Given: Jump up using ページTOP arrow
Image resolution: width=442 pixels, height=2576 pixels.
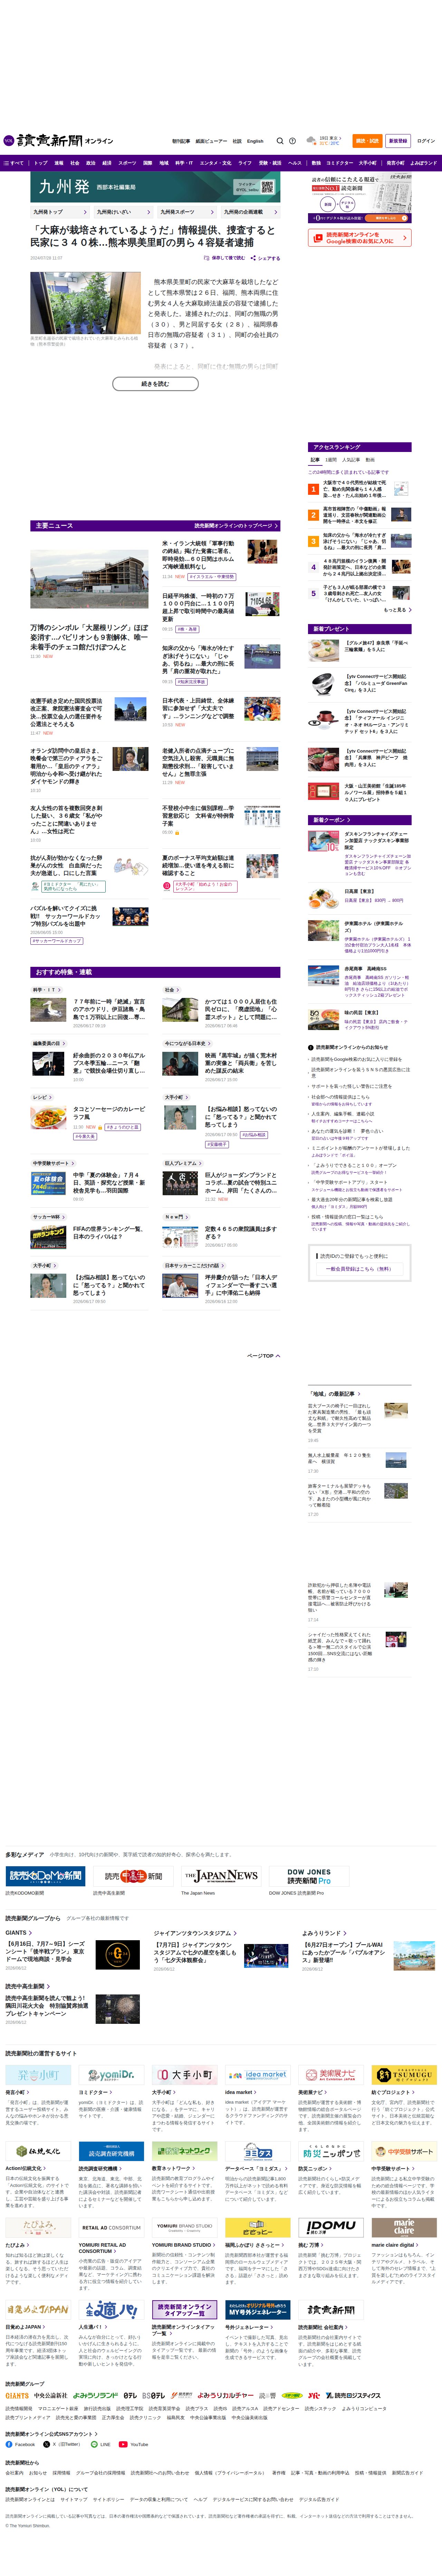Looking at the screenshot, I should (264, 1356).
